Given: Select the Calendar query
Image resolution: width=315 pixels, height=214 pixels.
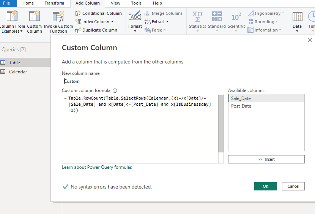Looking at the screenshot, I should click(25, 72).
